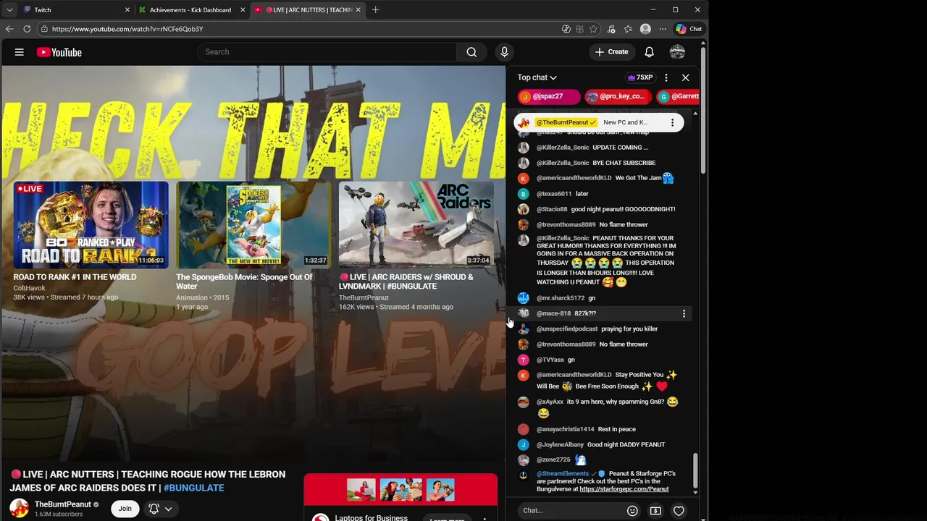Screen dimensions: 927x521
Task: Add page to favorites star
Action: click(593, 29)
